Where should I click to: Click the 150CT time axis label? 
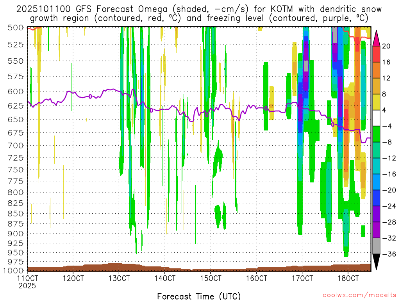[x=211, y=278]
